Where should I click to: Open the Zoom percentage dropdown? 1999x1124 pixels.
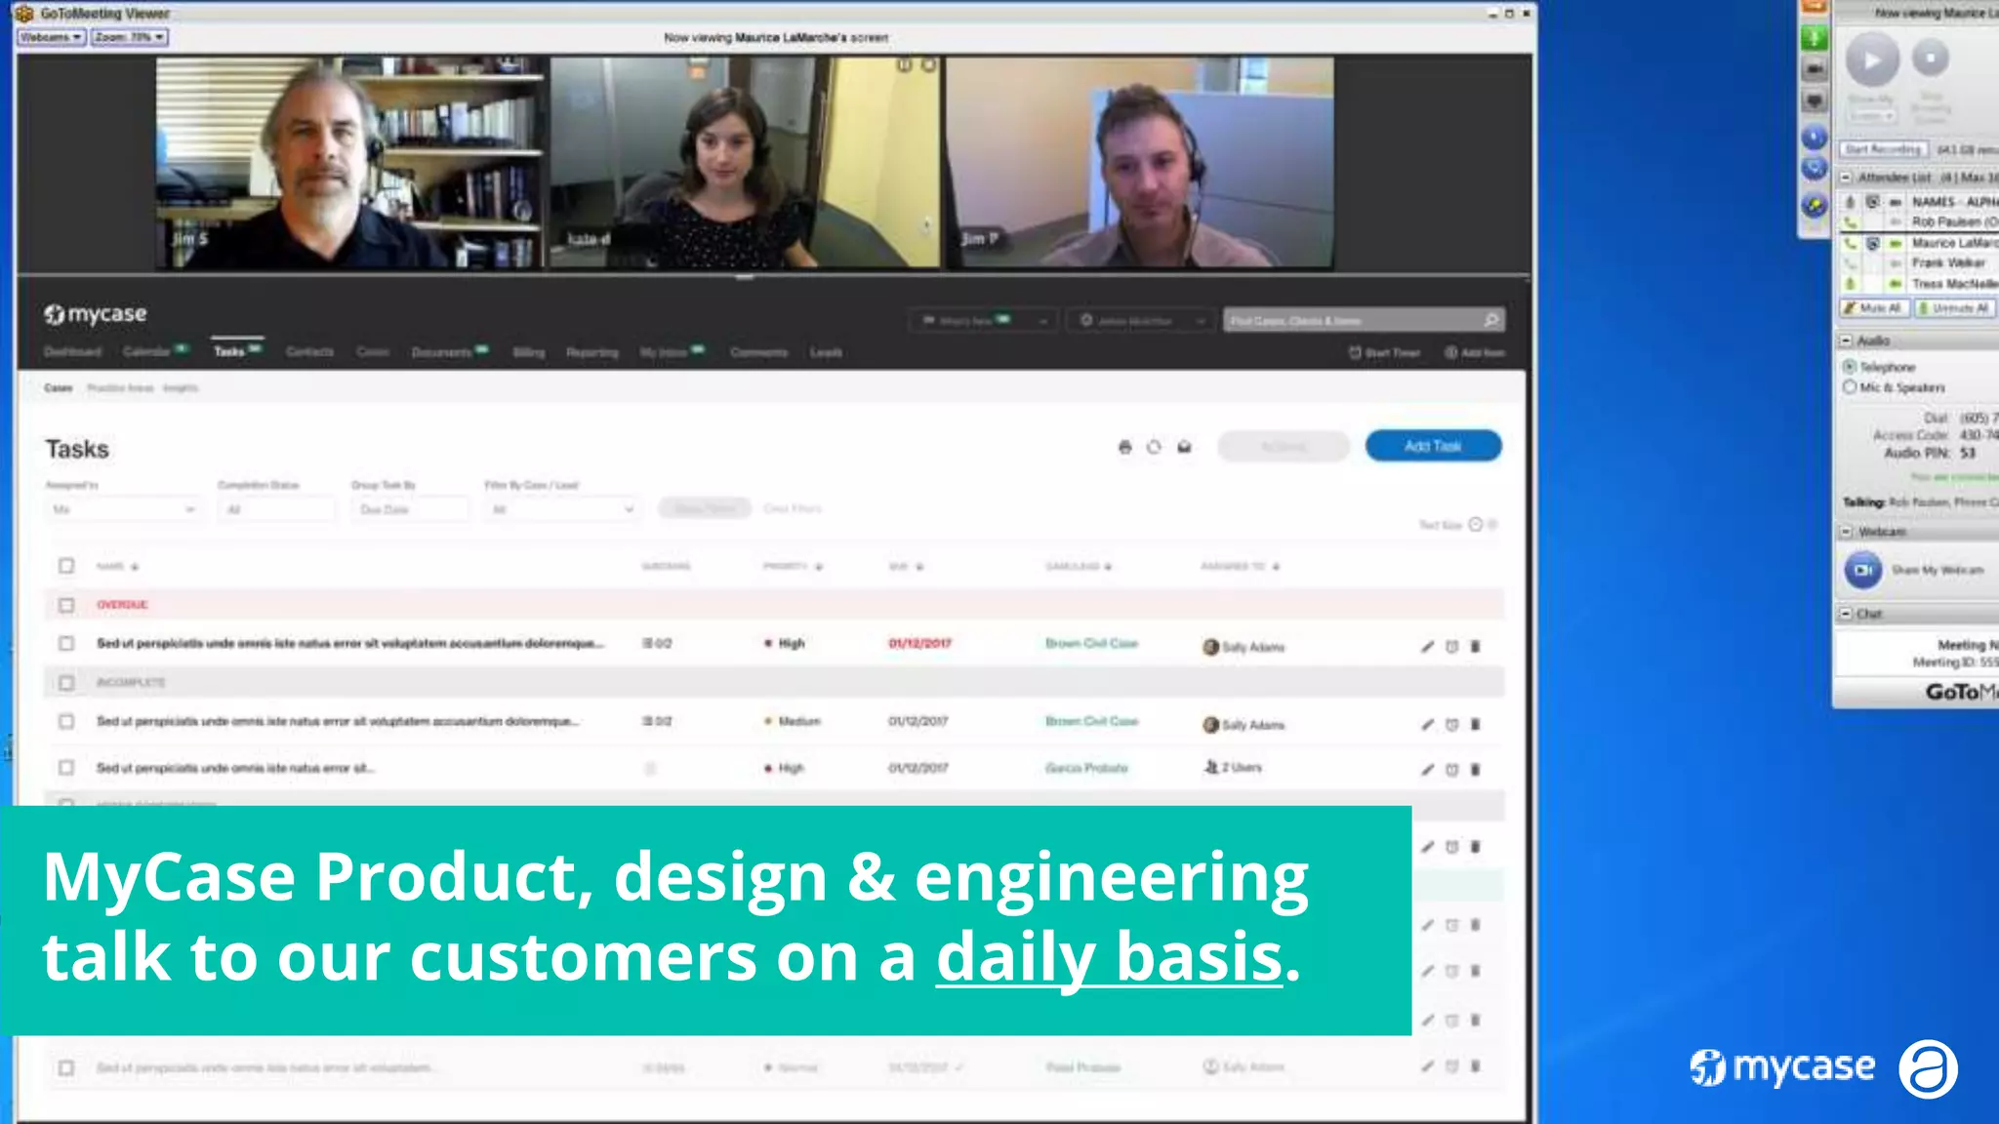click(x=129, y=37)
